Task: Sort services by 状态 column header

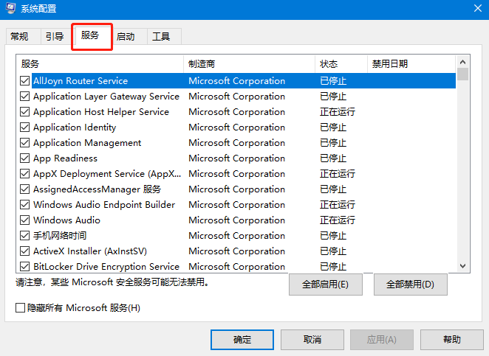Action: pyautogui.click(x=340, y=64)
